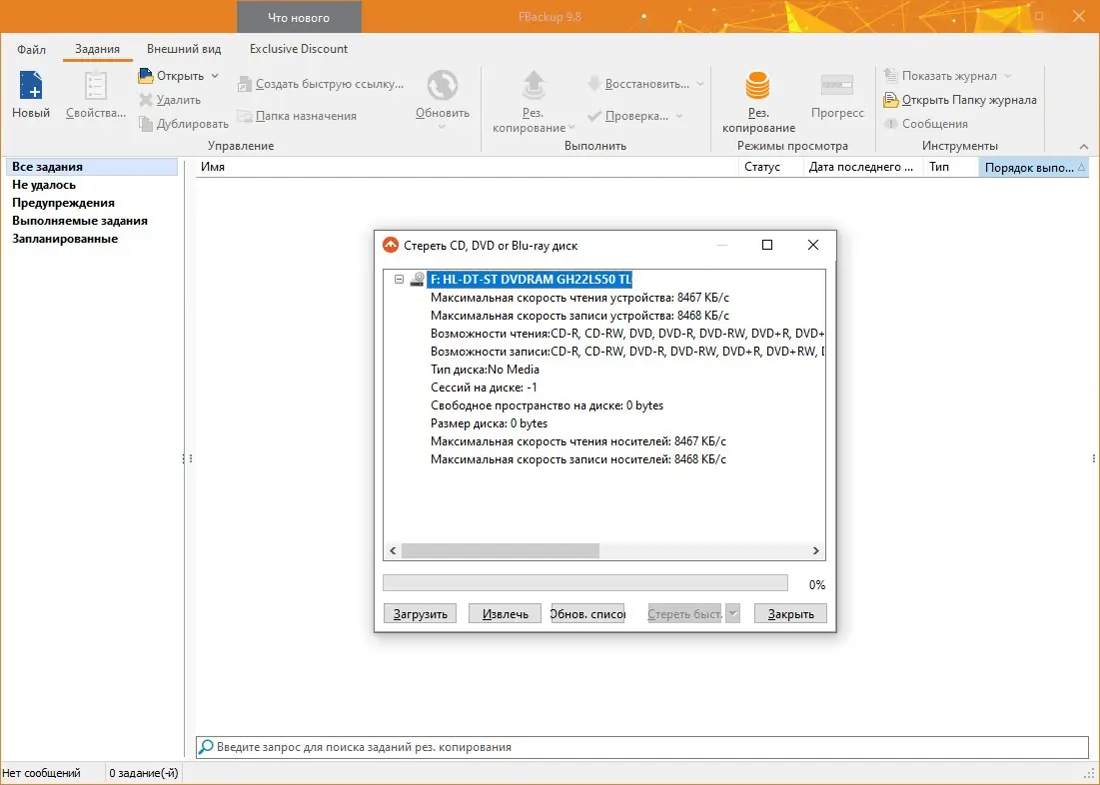
Task: Click Открыть Папку журнала
Action: (960, 100)
